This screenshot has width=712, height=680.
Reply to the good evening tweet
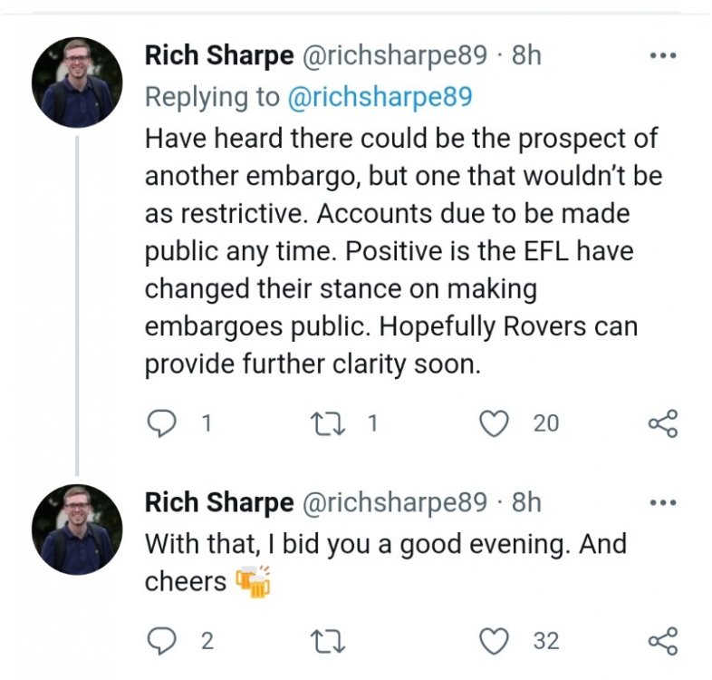coord(160,641)
